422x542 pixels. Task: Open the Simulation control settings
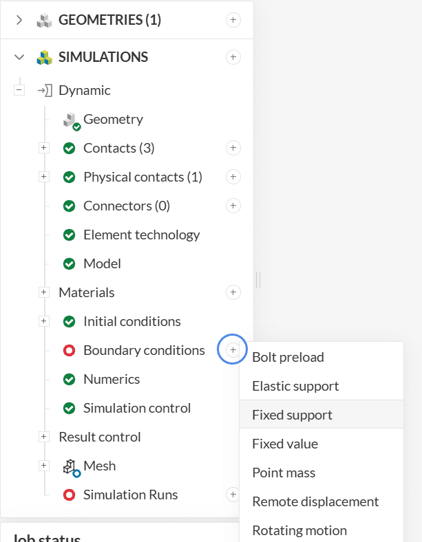pyautogui.click(x=136, y=408)
